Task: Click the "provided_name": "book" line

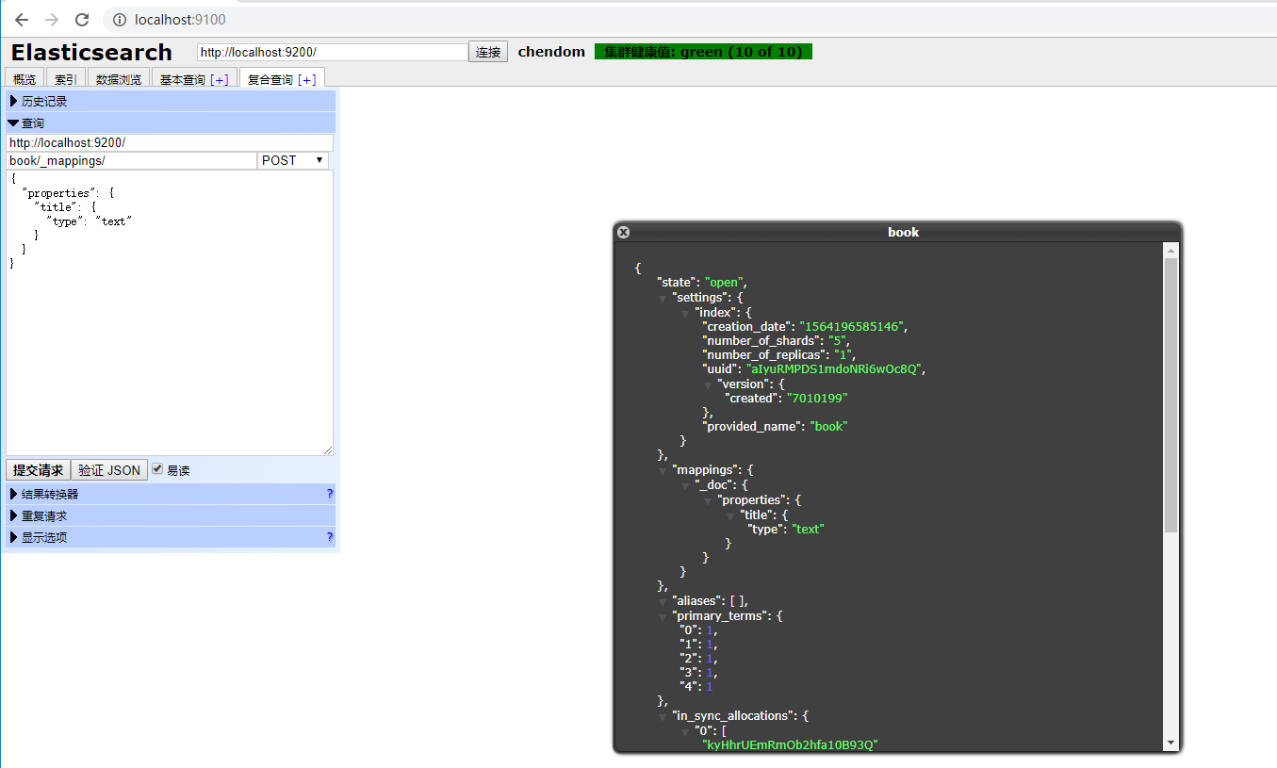Action: (x=775, y=427)
